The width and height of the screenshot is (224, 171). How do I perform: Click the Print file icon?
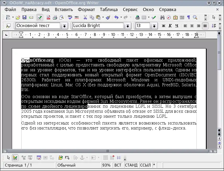coord(55,18)
